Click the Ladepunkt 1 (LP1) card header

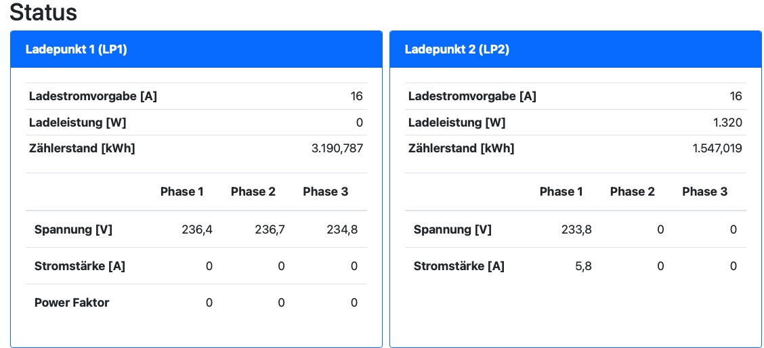(76, 49)
